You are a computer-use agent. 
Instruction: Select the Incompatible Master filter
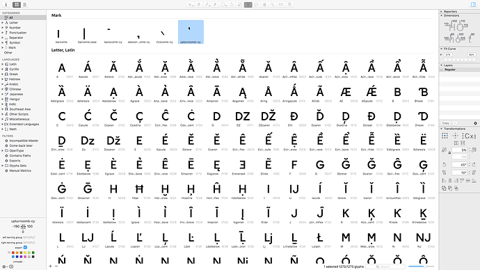(x=23, y=141)
